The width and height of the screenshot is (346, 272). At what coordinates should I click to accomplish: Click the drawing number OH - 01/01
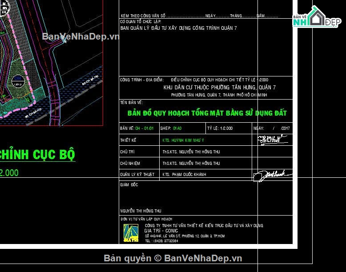(145, 128)
